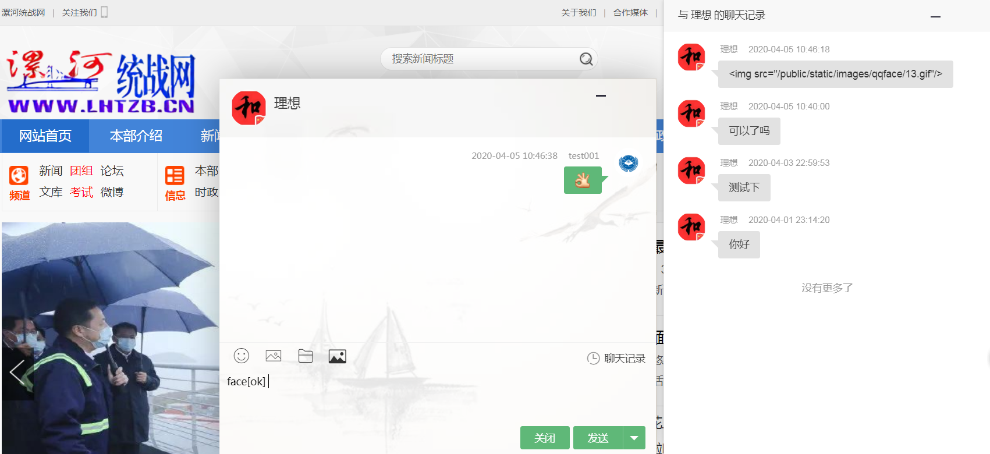
Task: Open the 文库 channel link
Action: (x=51, y=192)
